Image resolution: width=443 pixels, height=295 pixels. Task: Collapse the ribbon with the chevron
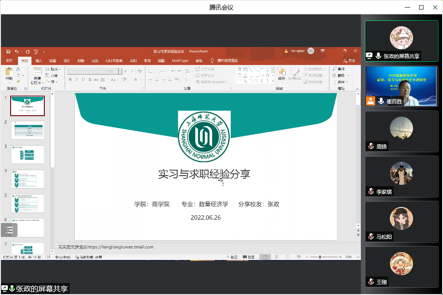[357, 89]
